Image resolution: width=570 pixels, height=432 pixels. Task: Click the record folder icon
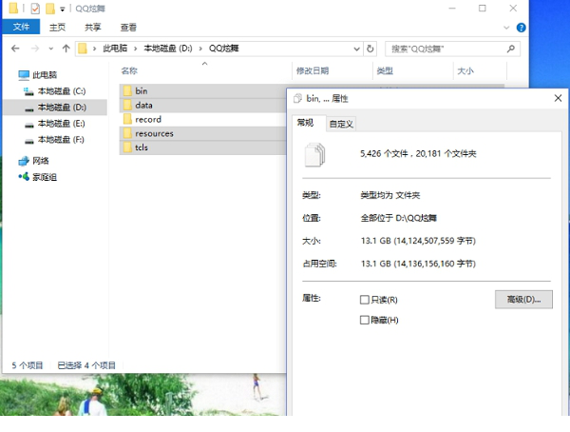127,119
